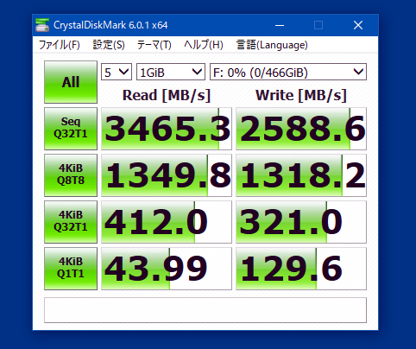
Task: Click the CrystalDiskMark app icon in title bar
Action: (42, 25)
